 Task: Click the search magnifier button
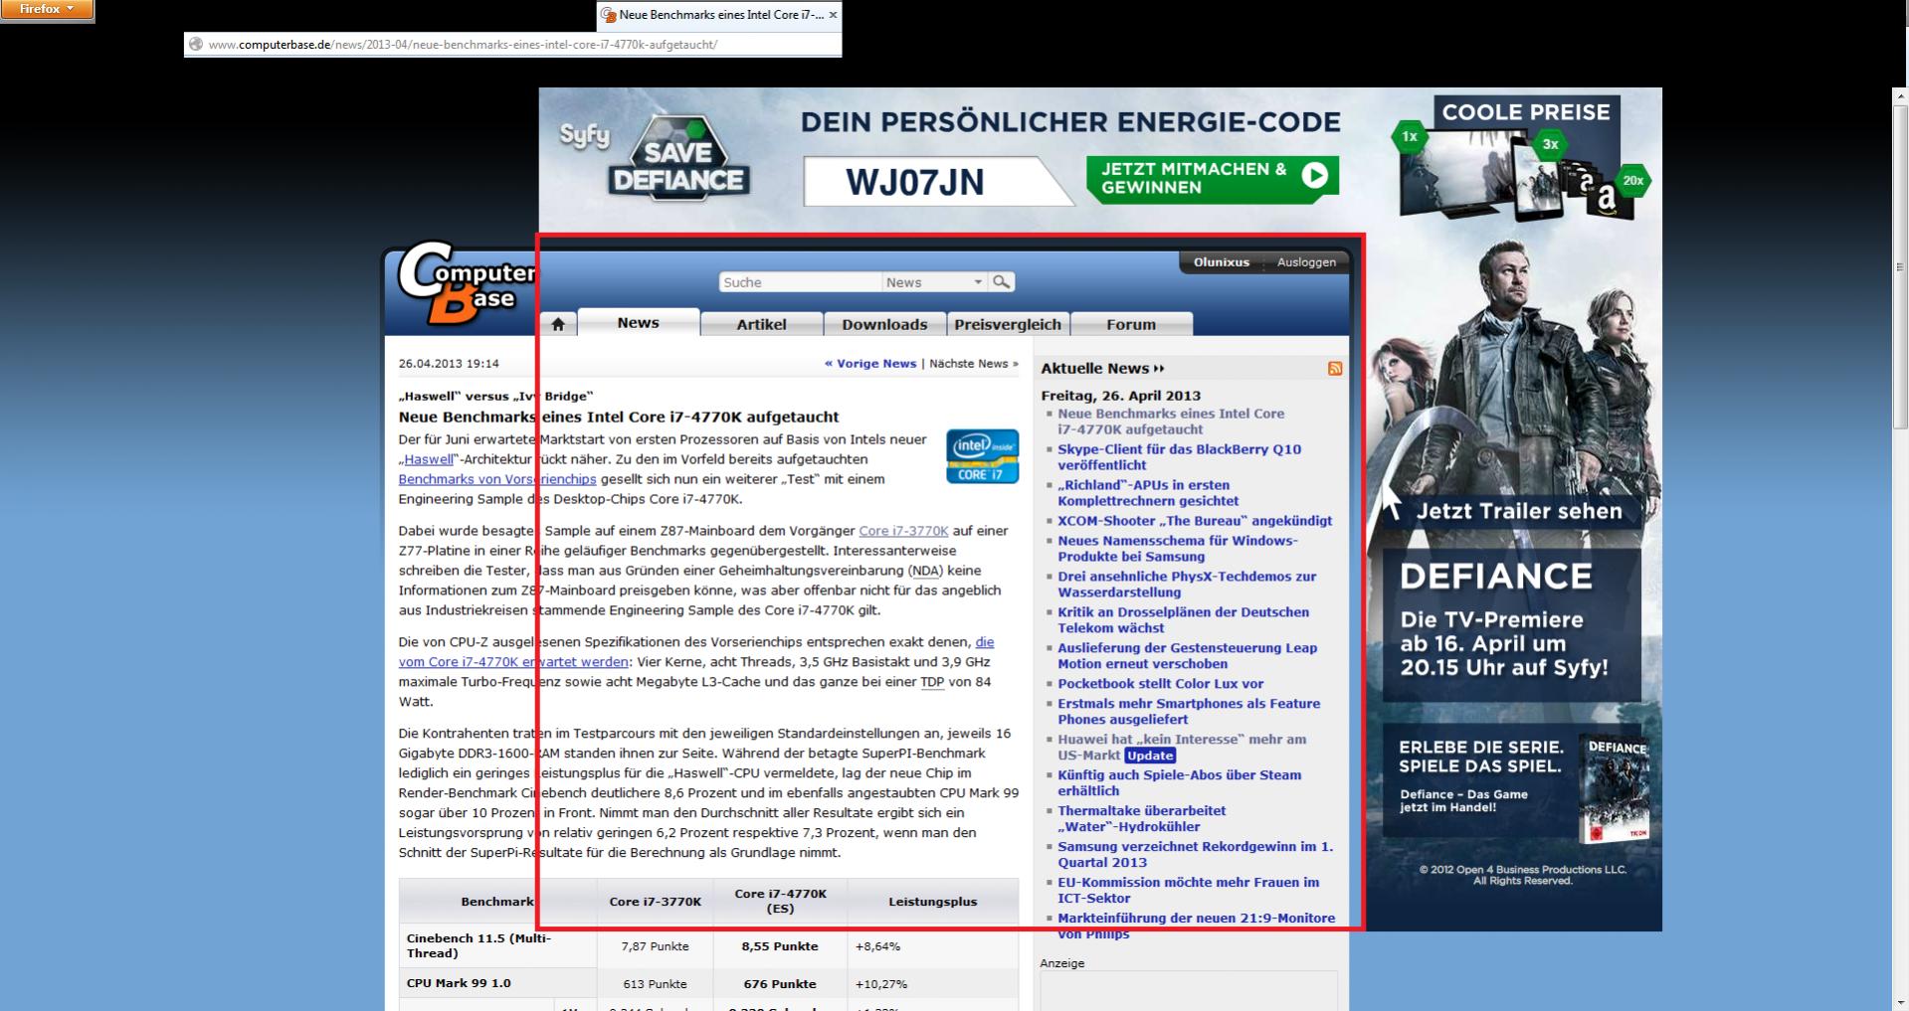click(x=1002, y=282)
